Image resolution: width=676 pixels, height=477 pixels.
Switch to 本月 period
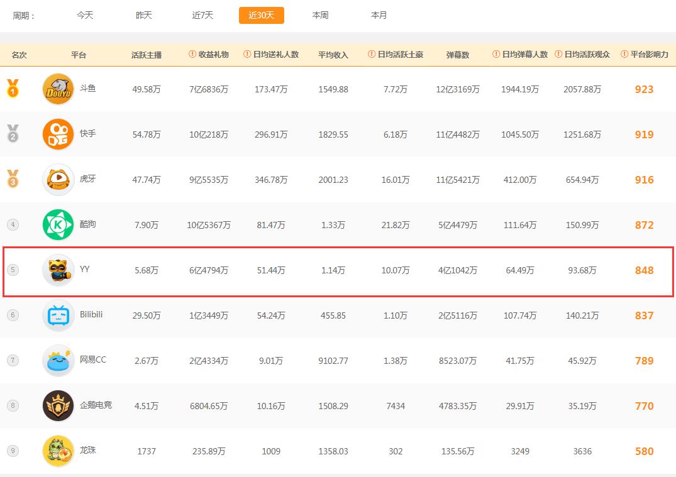[x=379, y=16]
